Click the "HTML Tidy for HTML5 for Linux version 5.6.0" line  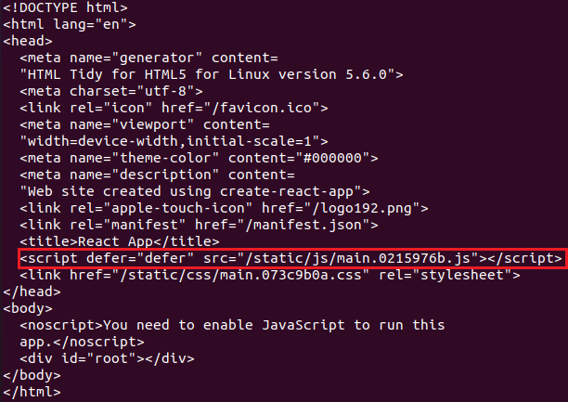click(212, 74)
